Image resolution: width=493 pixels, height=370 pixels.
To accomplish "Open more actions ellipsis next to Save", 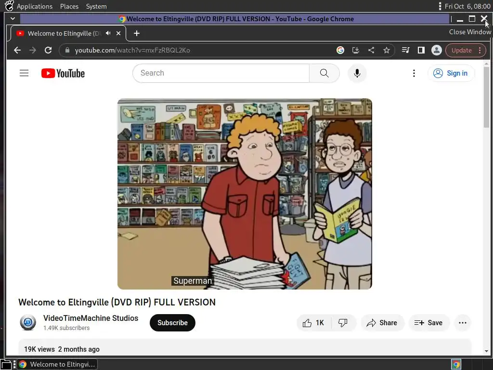I will [463, 323].
